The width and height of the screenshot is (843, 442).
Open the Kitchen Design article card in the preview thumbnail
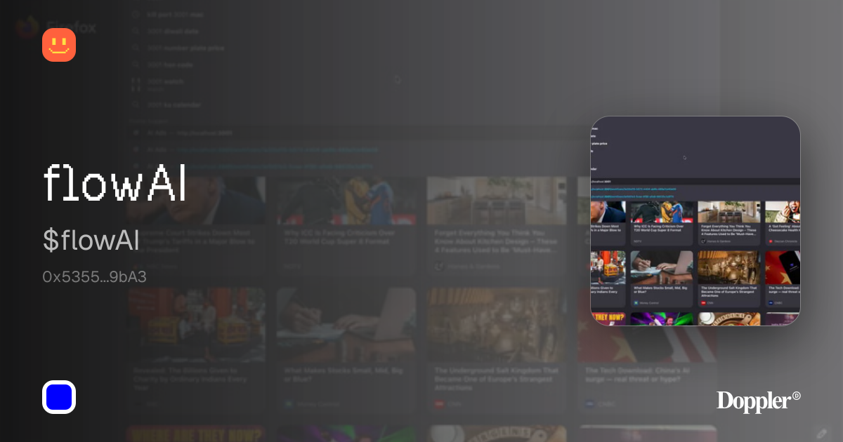[729, 224]
